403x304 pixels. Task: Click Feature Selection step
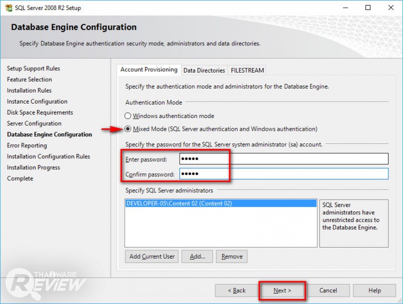[x=29, y=80]
